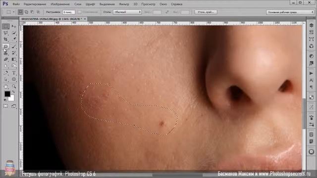Select the Quick Selection tool

coord(14,33)
